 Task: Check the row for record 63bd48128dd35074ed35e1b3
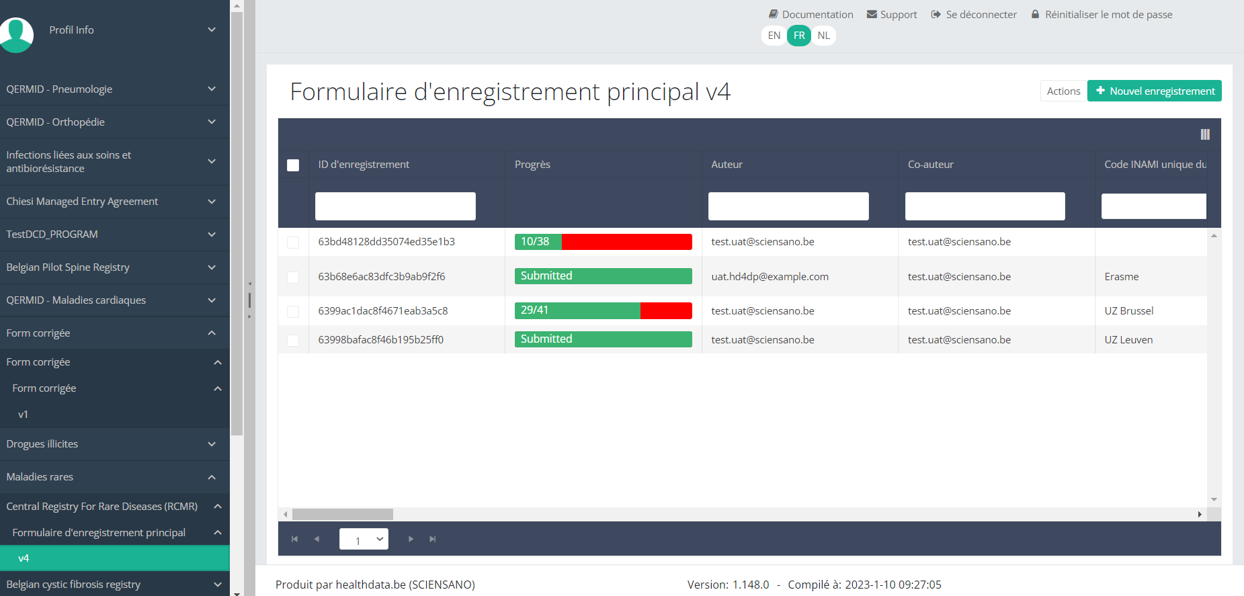(x=293, y=242)
